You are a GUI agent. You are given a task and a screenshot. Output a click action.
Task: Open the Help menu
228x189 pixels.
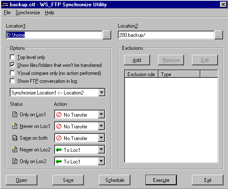[x=49, y=13]
